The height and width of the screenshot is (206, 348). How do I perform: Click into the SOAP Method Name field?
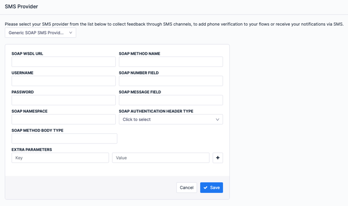pos(170,62)
